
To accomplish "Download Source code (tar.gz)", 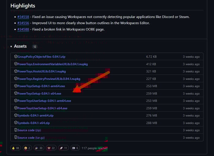I will tap(31, 138).
